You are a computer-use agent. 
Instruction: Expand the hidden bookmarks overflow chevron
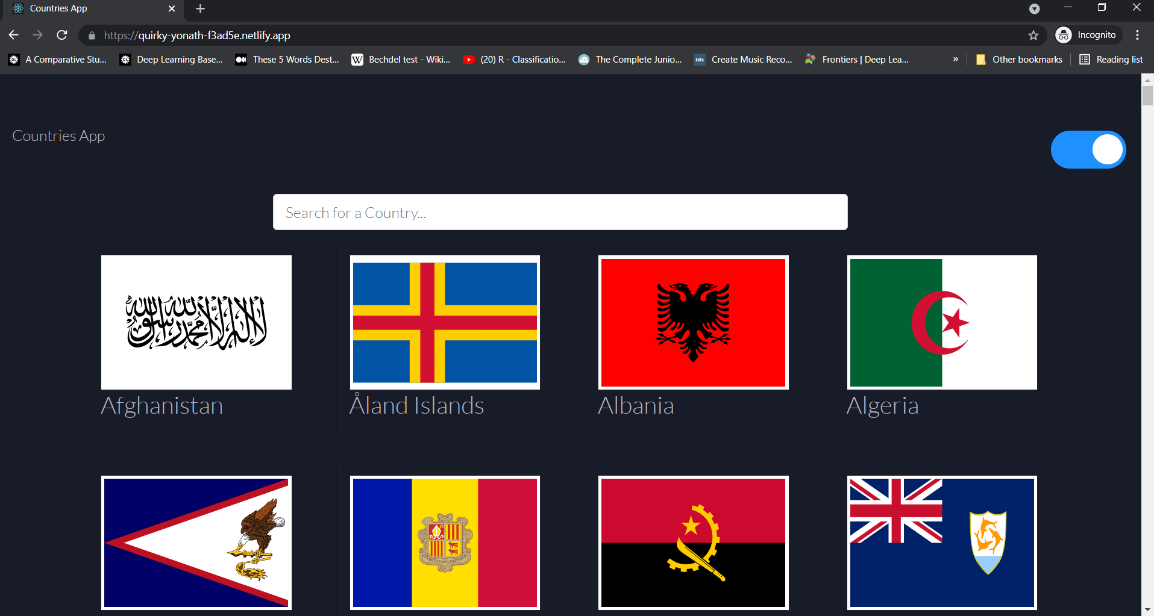956,59
